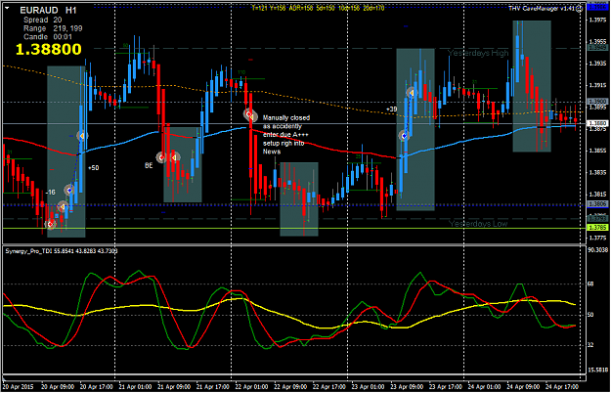Select the Manually closed annotation text

coord(286,134)
